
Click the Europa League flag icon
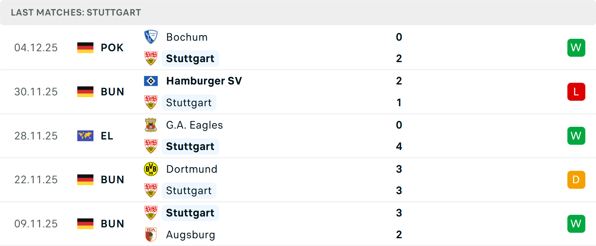tap(85, 136)
